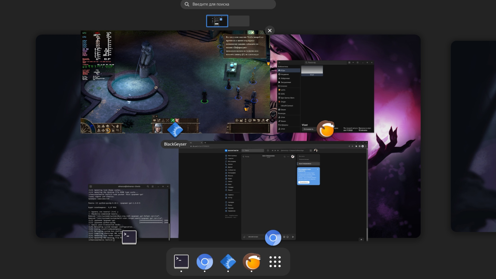Click the 'BlackGeyser' window title label
Image resolution: width=496 pixels, height=279 pixels.
[175, 144]
